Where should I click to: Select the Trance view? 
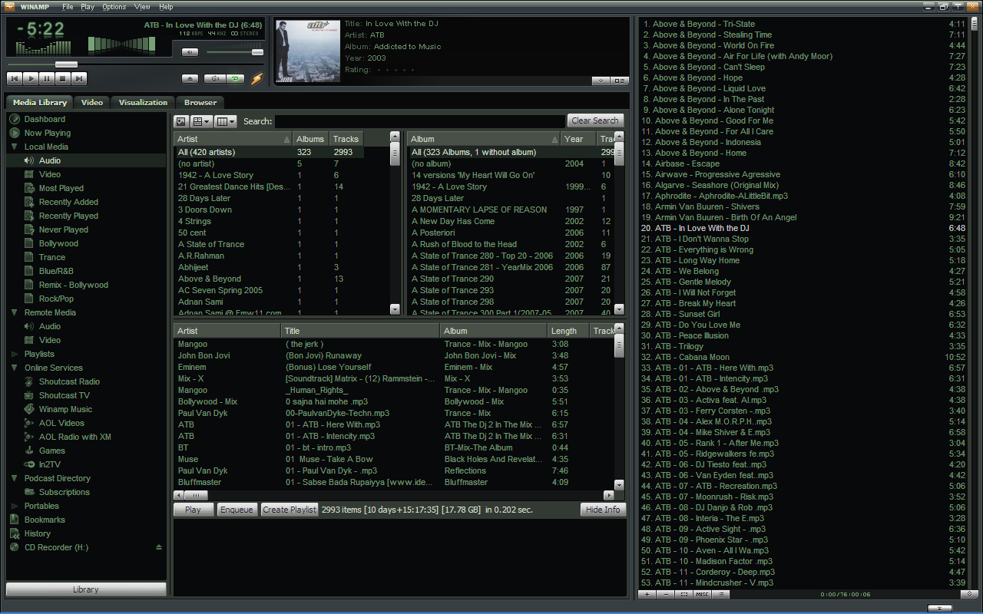coord(52,257)
